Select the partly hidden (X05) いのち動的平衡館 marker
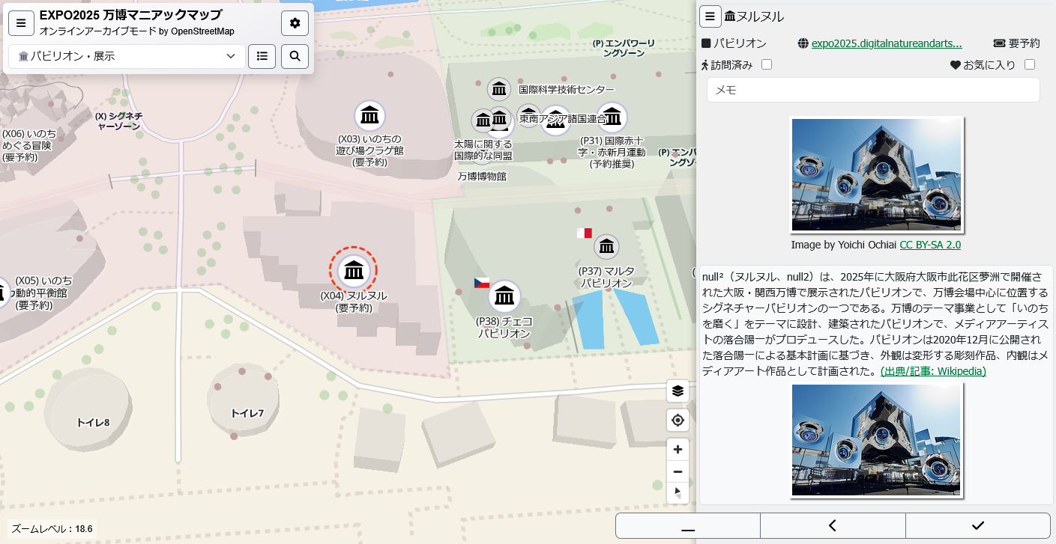The width and height of the screenshot is (1056, 544). pos(4,292)
